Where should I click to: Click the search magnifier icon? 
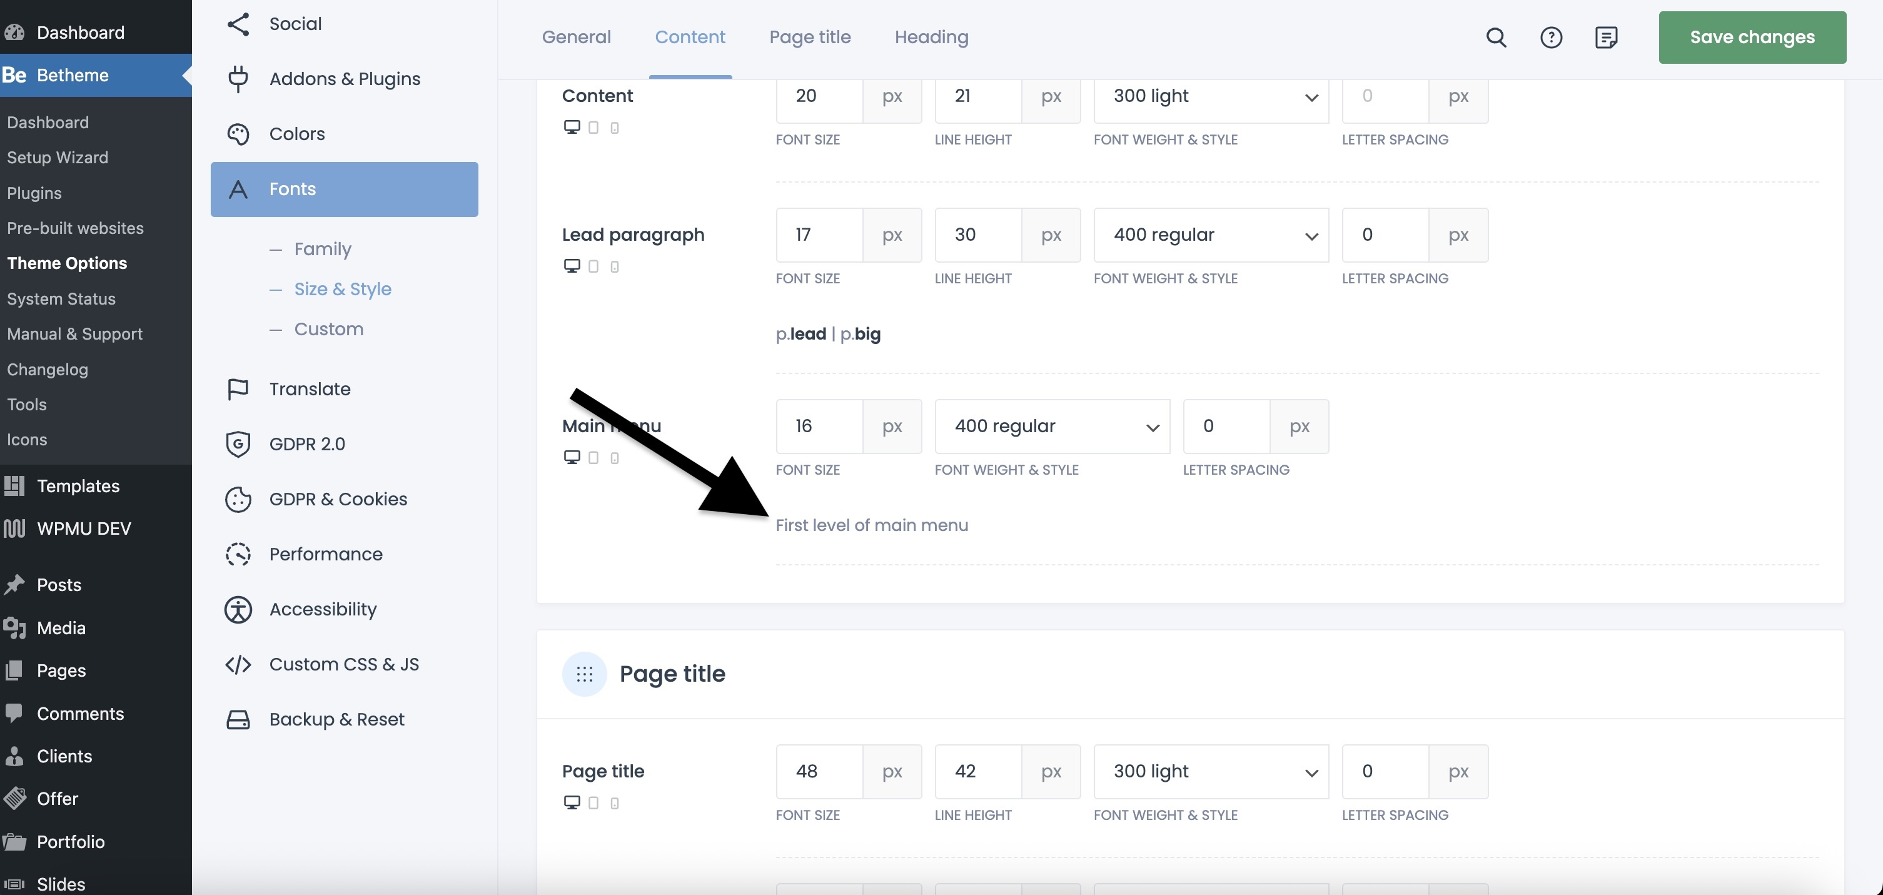[1497, 38]
